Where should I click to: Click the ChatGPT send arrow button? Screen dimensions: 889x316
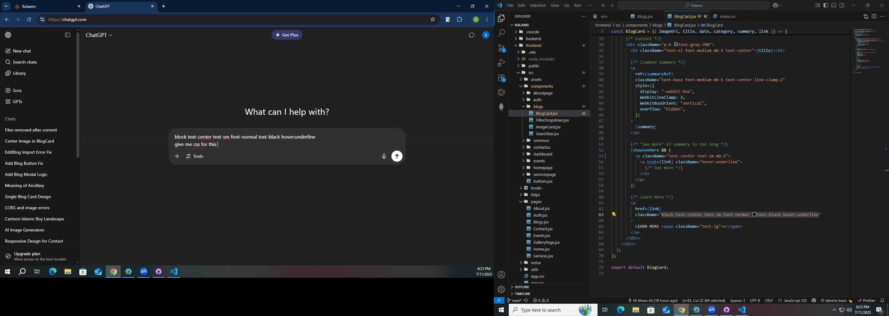click(x=397, y=156)
